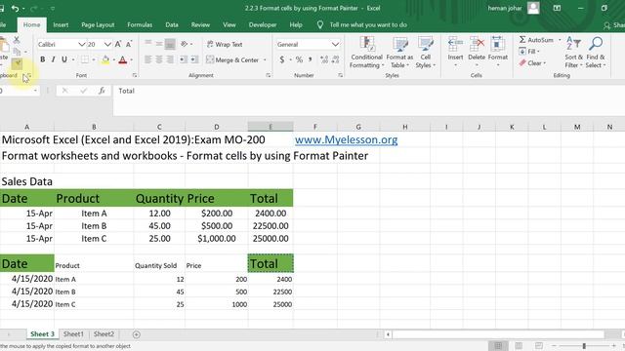This screenshot has width=625, height=351.
Task: Click the Undo arrow in title bar
Action: 16,9
